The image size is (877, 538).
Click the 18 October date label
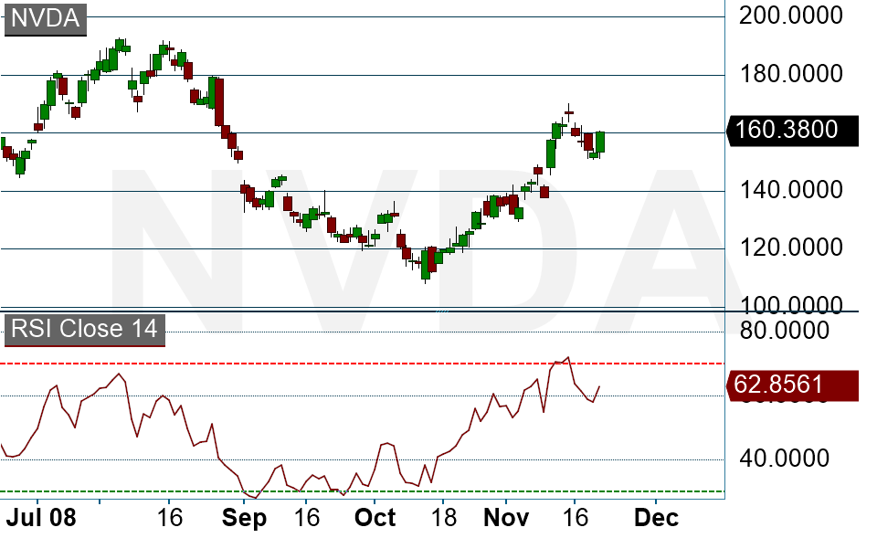point(444,517)
